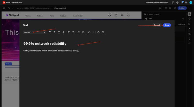The image size is (194, 107).
Task: Select the Experience Platform International organization
Action: pyautogui.click(x=157, y=3)
